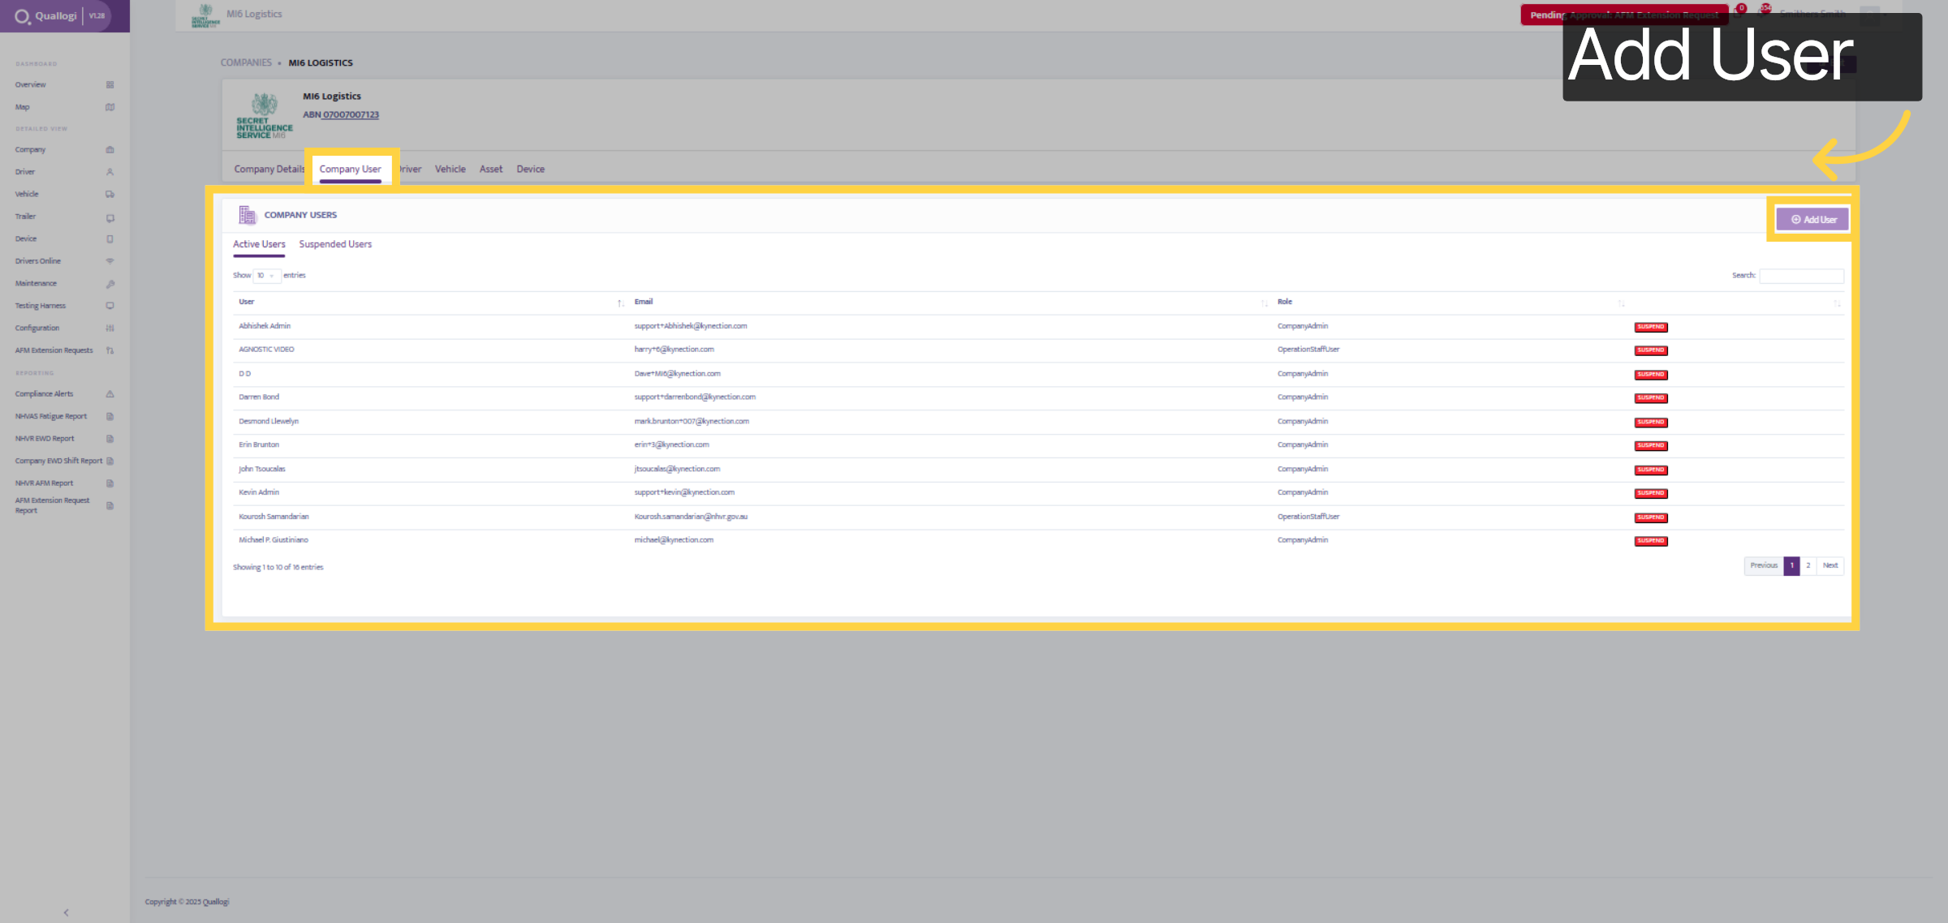Switch to the Device tab
1948x923 pixels.
[x=530, y=170]
